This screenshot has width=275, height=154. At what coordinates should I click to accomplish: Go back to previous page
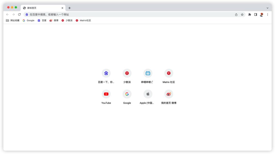[7, 14]
